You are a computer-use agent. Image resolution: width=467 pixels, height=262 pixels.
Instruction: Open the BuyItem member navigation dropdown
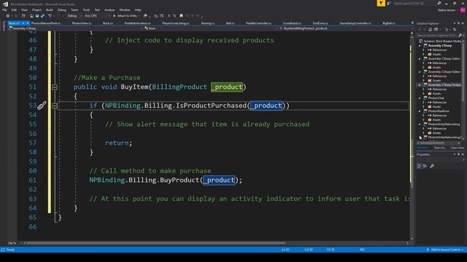[x=345, y=28]
